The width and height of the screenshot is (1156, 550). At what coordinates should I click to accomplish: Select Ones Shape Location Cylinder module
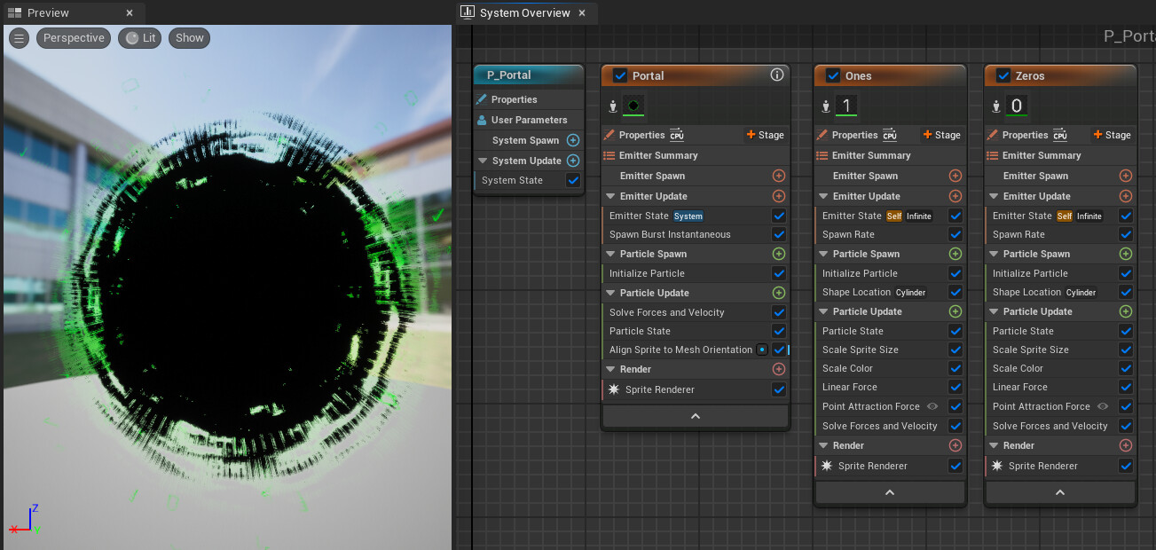[890, 292]
